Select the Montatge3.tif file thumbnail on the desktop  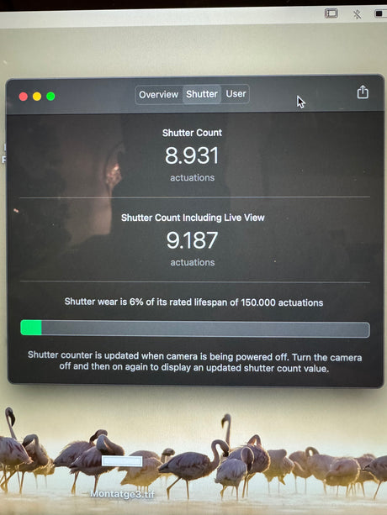point(122,460)
